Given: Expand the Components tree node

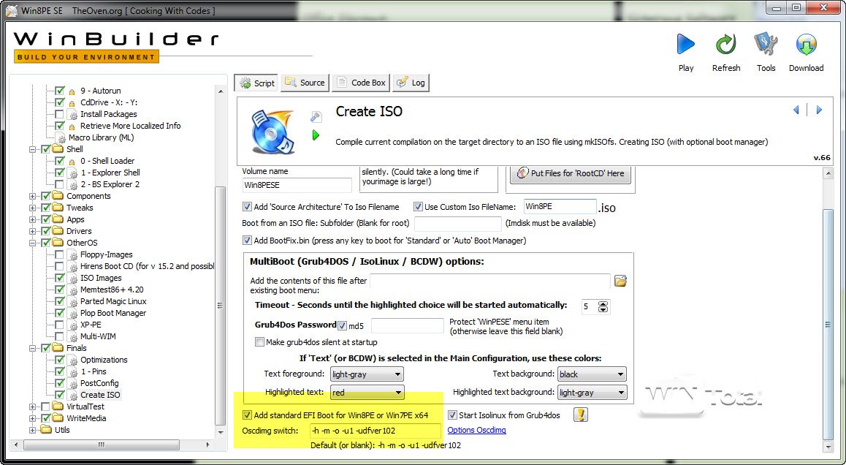Looking at the screenshot, I should click(33, 196).
